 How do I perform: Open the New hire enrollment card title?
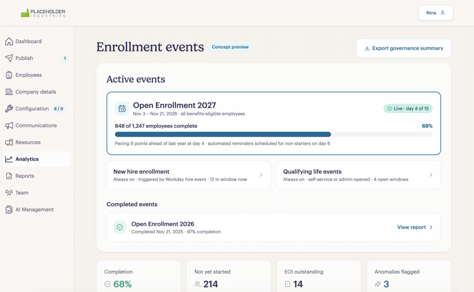pos(141,171)
